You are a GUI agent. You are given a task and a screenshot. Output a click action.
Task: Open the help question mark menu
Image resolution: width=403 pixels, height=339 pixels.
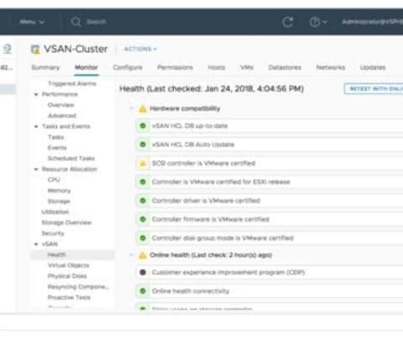click(x=318, y=22)
